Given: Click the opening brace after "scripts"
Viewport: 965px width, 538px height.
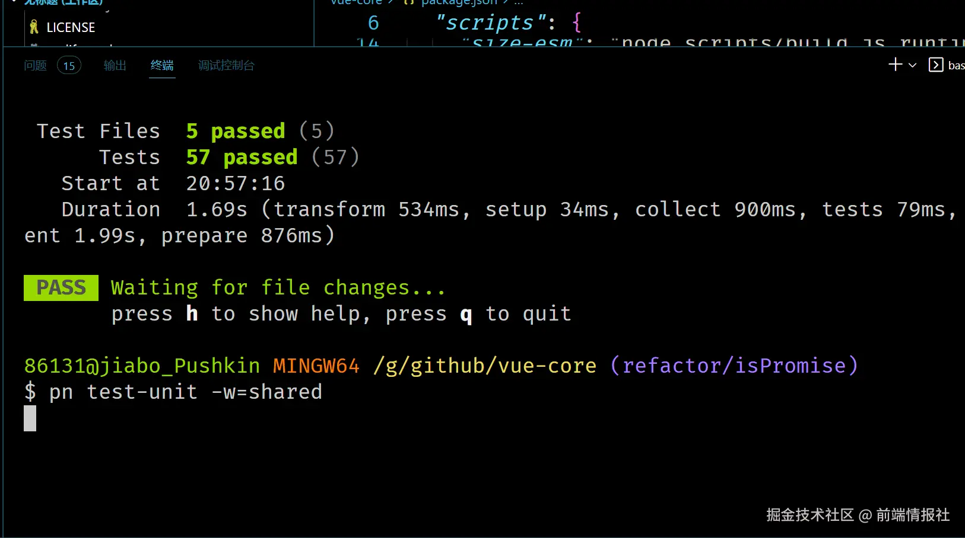Looking at the screenshot, I should point(577,23).
